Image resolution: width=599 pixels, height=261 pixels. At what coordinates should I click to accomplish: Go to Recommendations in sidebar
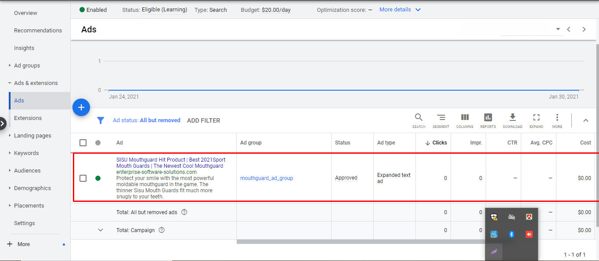pyautogui.click(x=38, y=31)
